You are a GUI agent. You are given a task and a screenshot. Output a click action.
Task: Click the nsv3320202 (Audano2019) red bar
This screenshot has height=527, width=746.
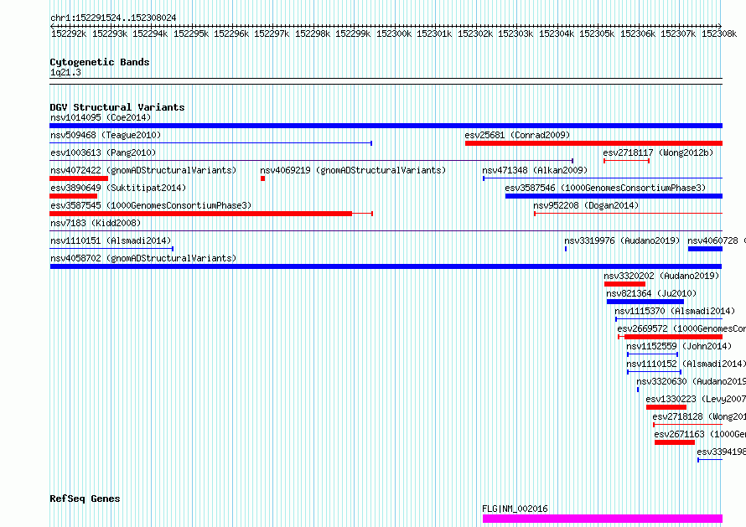(x=624, y=284)
